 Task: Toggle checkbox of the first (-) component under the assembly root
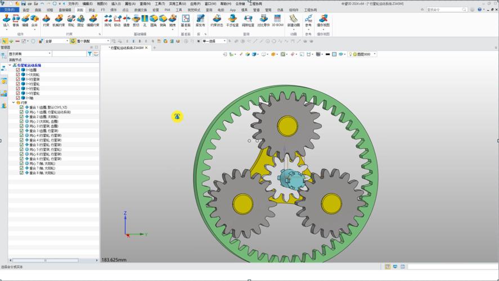tap(18, 70)
